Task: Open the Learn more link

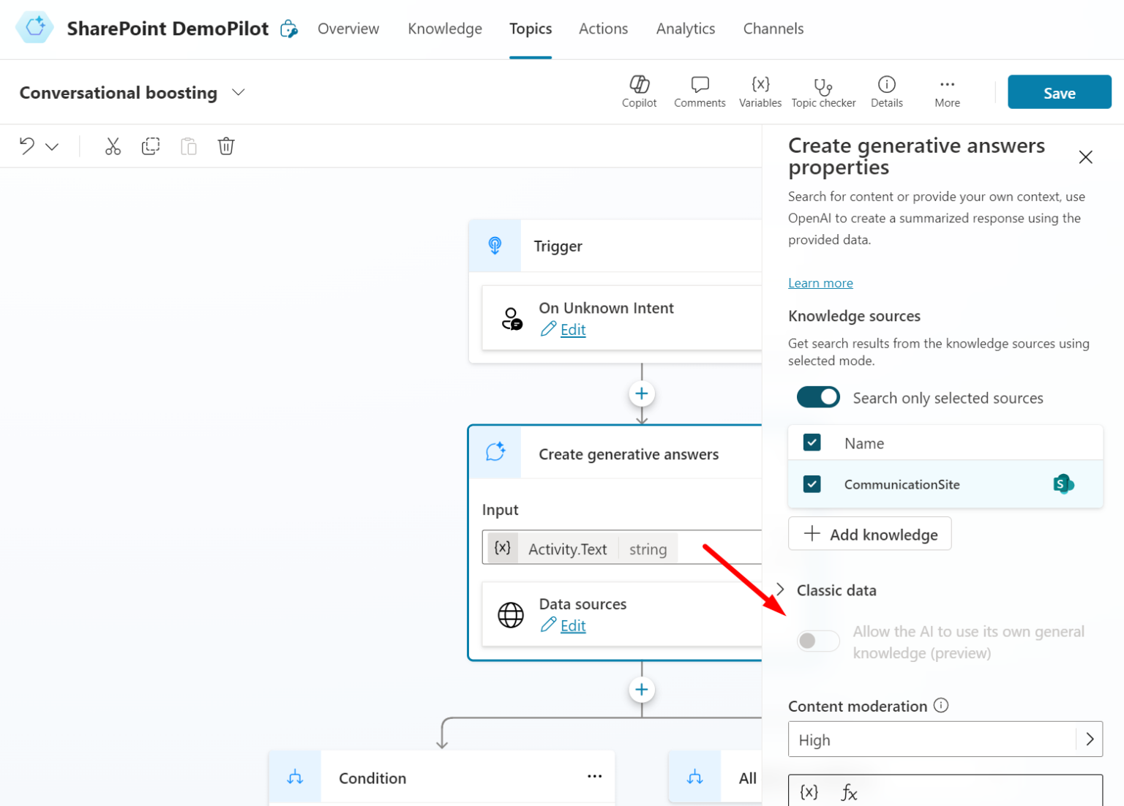Action: 820,283
